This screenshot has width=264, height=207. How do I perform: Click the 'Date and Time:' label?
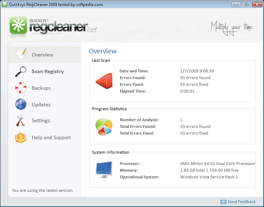(x=134, y=71)
